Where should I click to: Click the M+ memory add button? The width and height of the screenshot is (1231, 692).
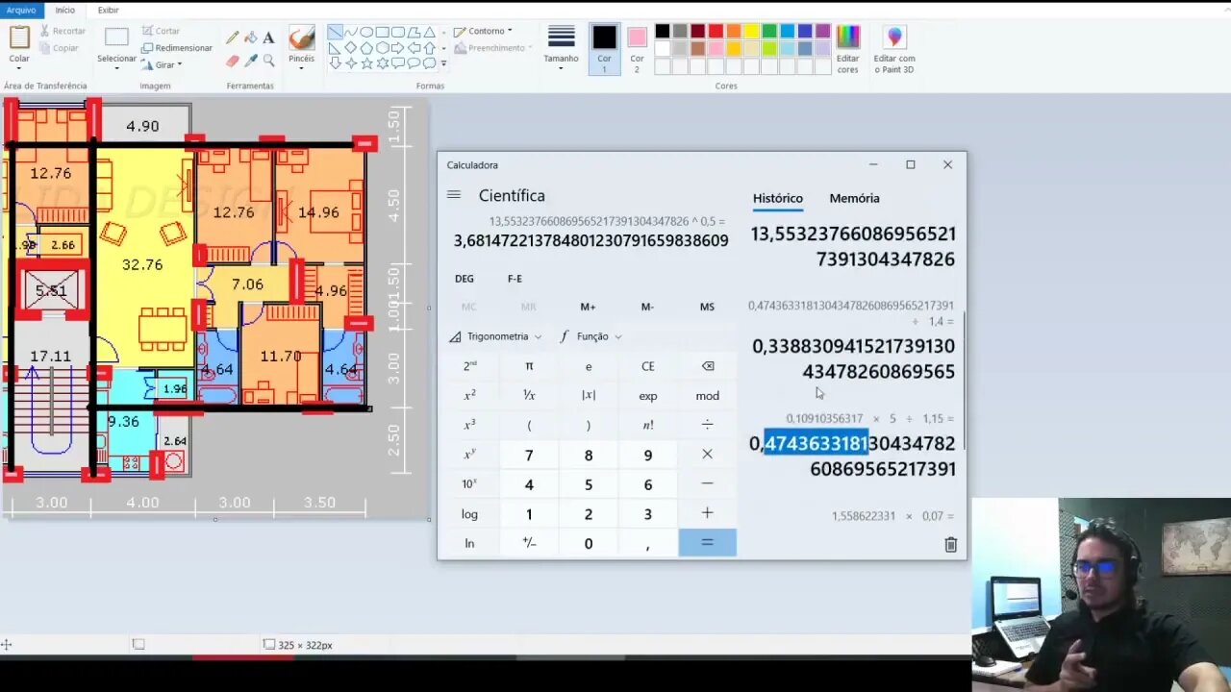tap(588, 307)
